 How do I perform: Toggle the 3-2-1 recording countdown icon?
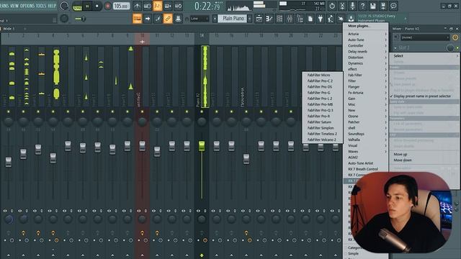(158, 6)
